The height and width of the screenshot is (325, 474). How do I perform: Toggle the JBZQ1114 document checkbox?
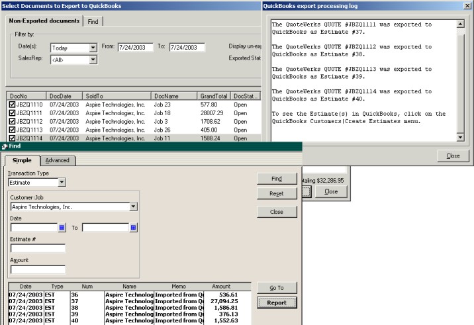point(12,138)
